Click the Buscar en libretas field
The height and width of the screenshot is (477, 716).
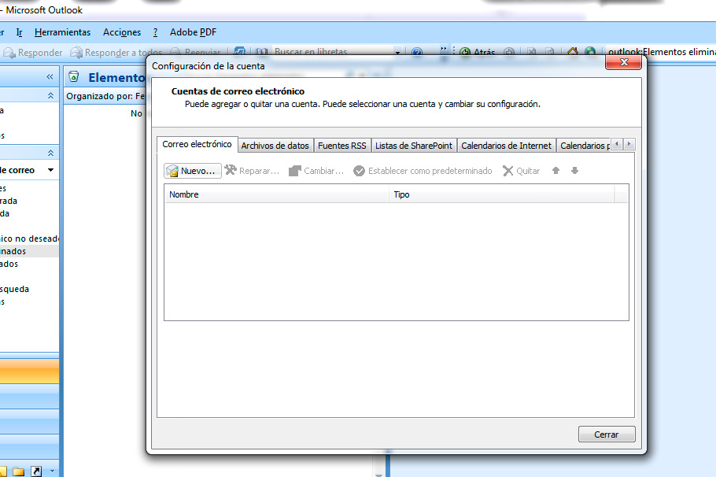click(332, 52)
